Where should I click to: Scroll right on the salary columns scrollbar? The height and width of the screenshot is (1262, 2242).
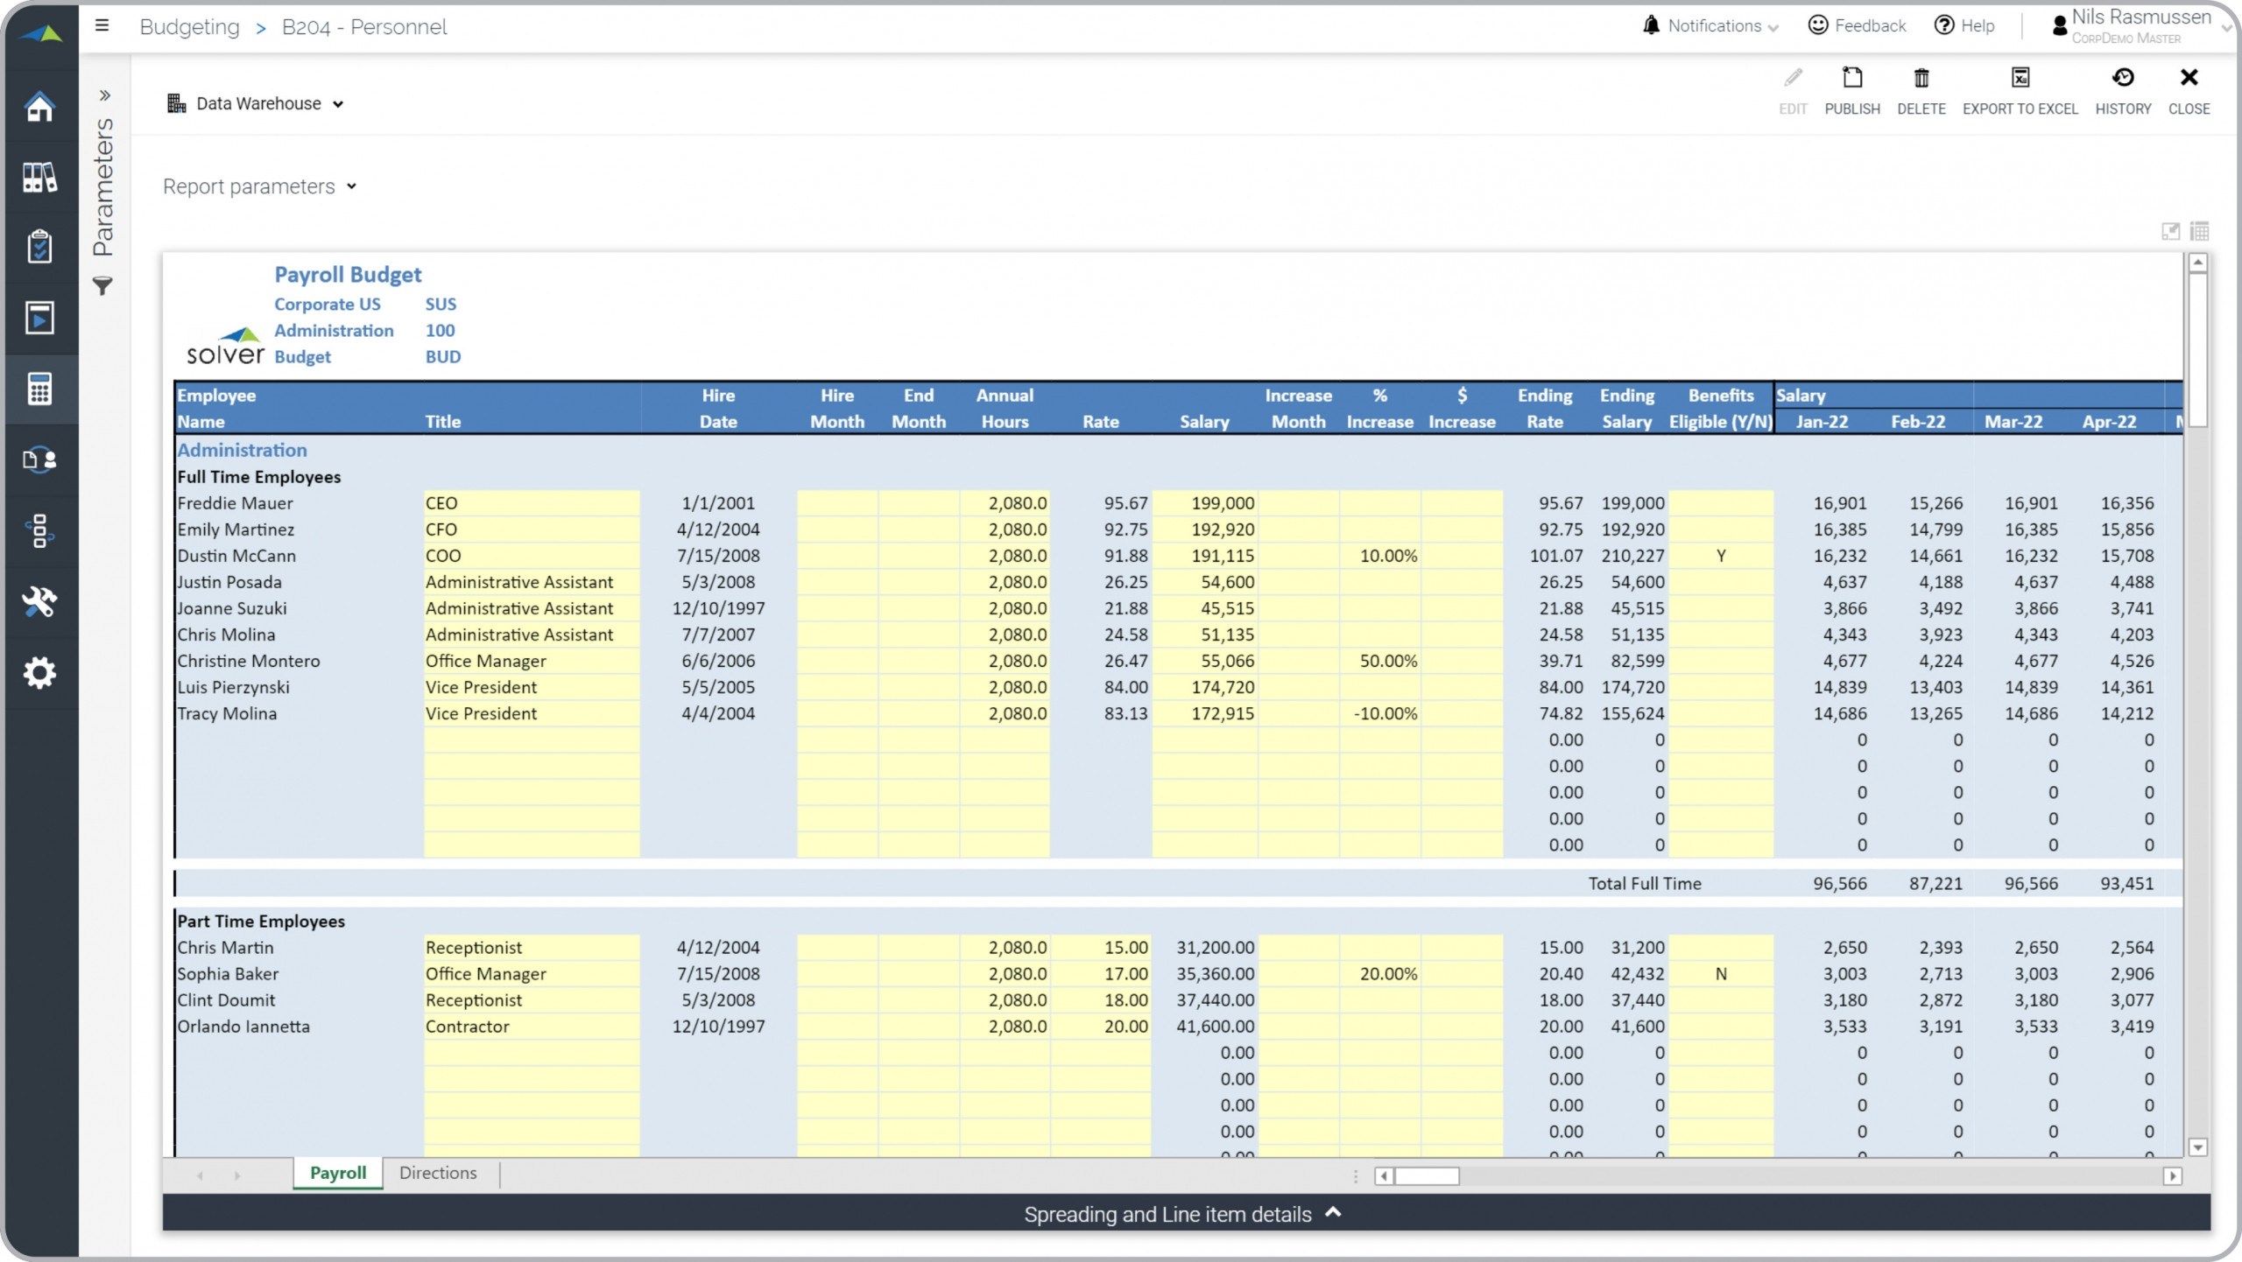[2175, 1176]
